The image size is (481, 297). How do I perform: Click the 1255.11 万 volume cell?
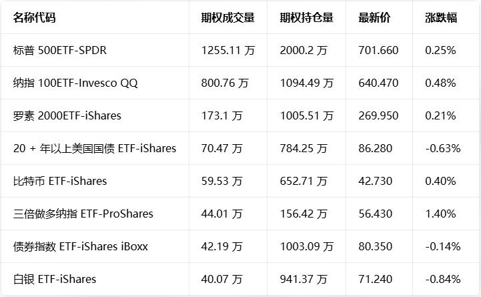tap(227, 51)
